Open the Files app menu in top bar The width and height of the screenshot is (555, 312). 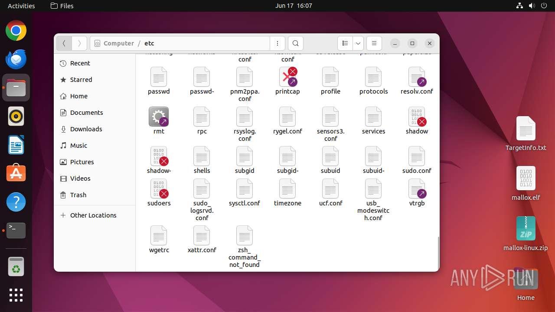tap(62, 6)
